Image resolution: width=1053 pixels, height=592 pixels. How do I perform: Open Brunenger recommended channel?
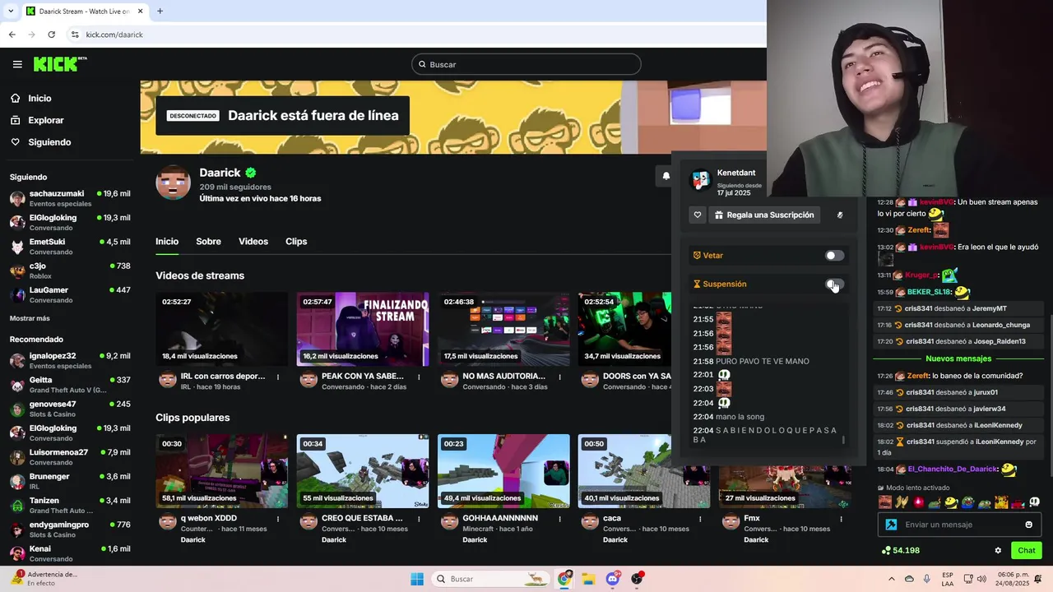point(70,481)
